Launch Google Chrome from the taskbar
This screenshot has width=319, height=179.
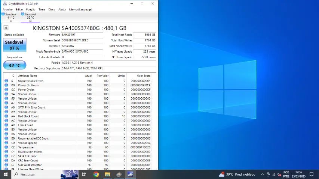[x=96, y=174]
